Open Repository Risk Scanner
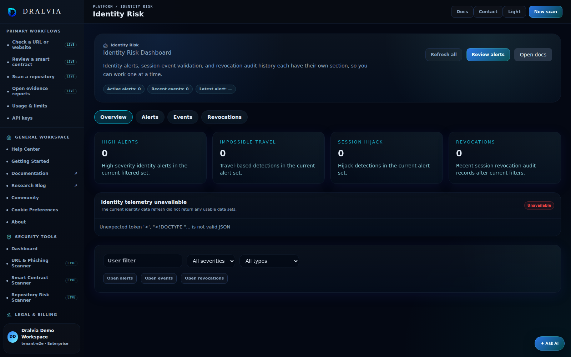Viewport: 571px width, 357px height. [42, 298]
